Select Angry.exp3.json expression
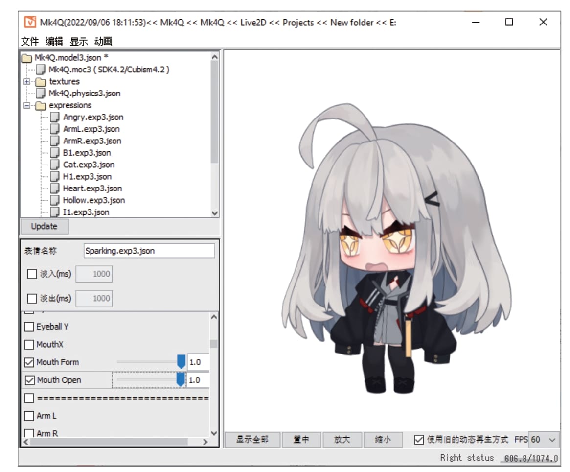This screenshot has width=570, height=472. click(x=93, y=117)
